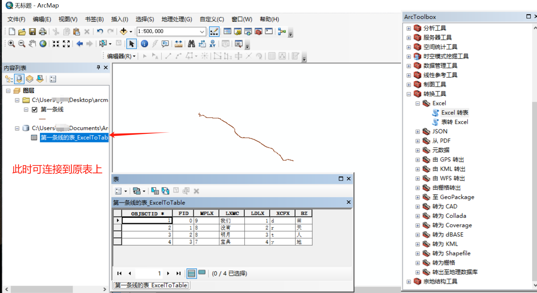This screenshot has width=537, height=293.
Task: Click the LXMC column header
Action: point(232,214)
